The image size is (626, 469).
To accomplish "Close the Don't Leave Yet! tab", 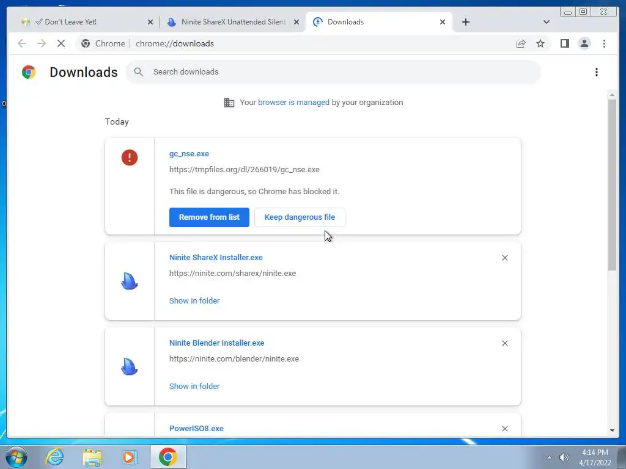I will 150,22.
